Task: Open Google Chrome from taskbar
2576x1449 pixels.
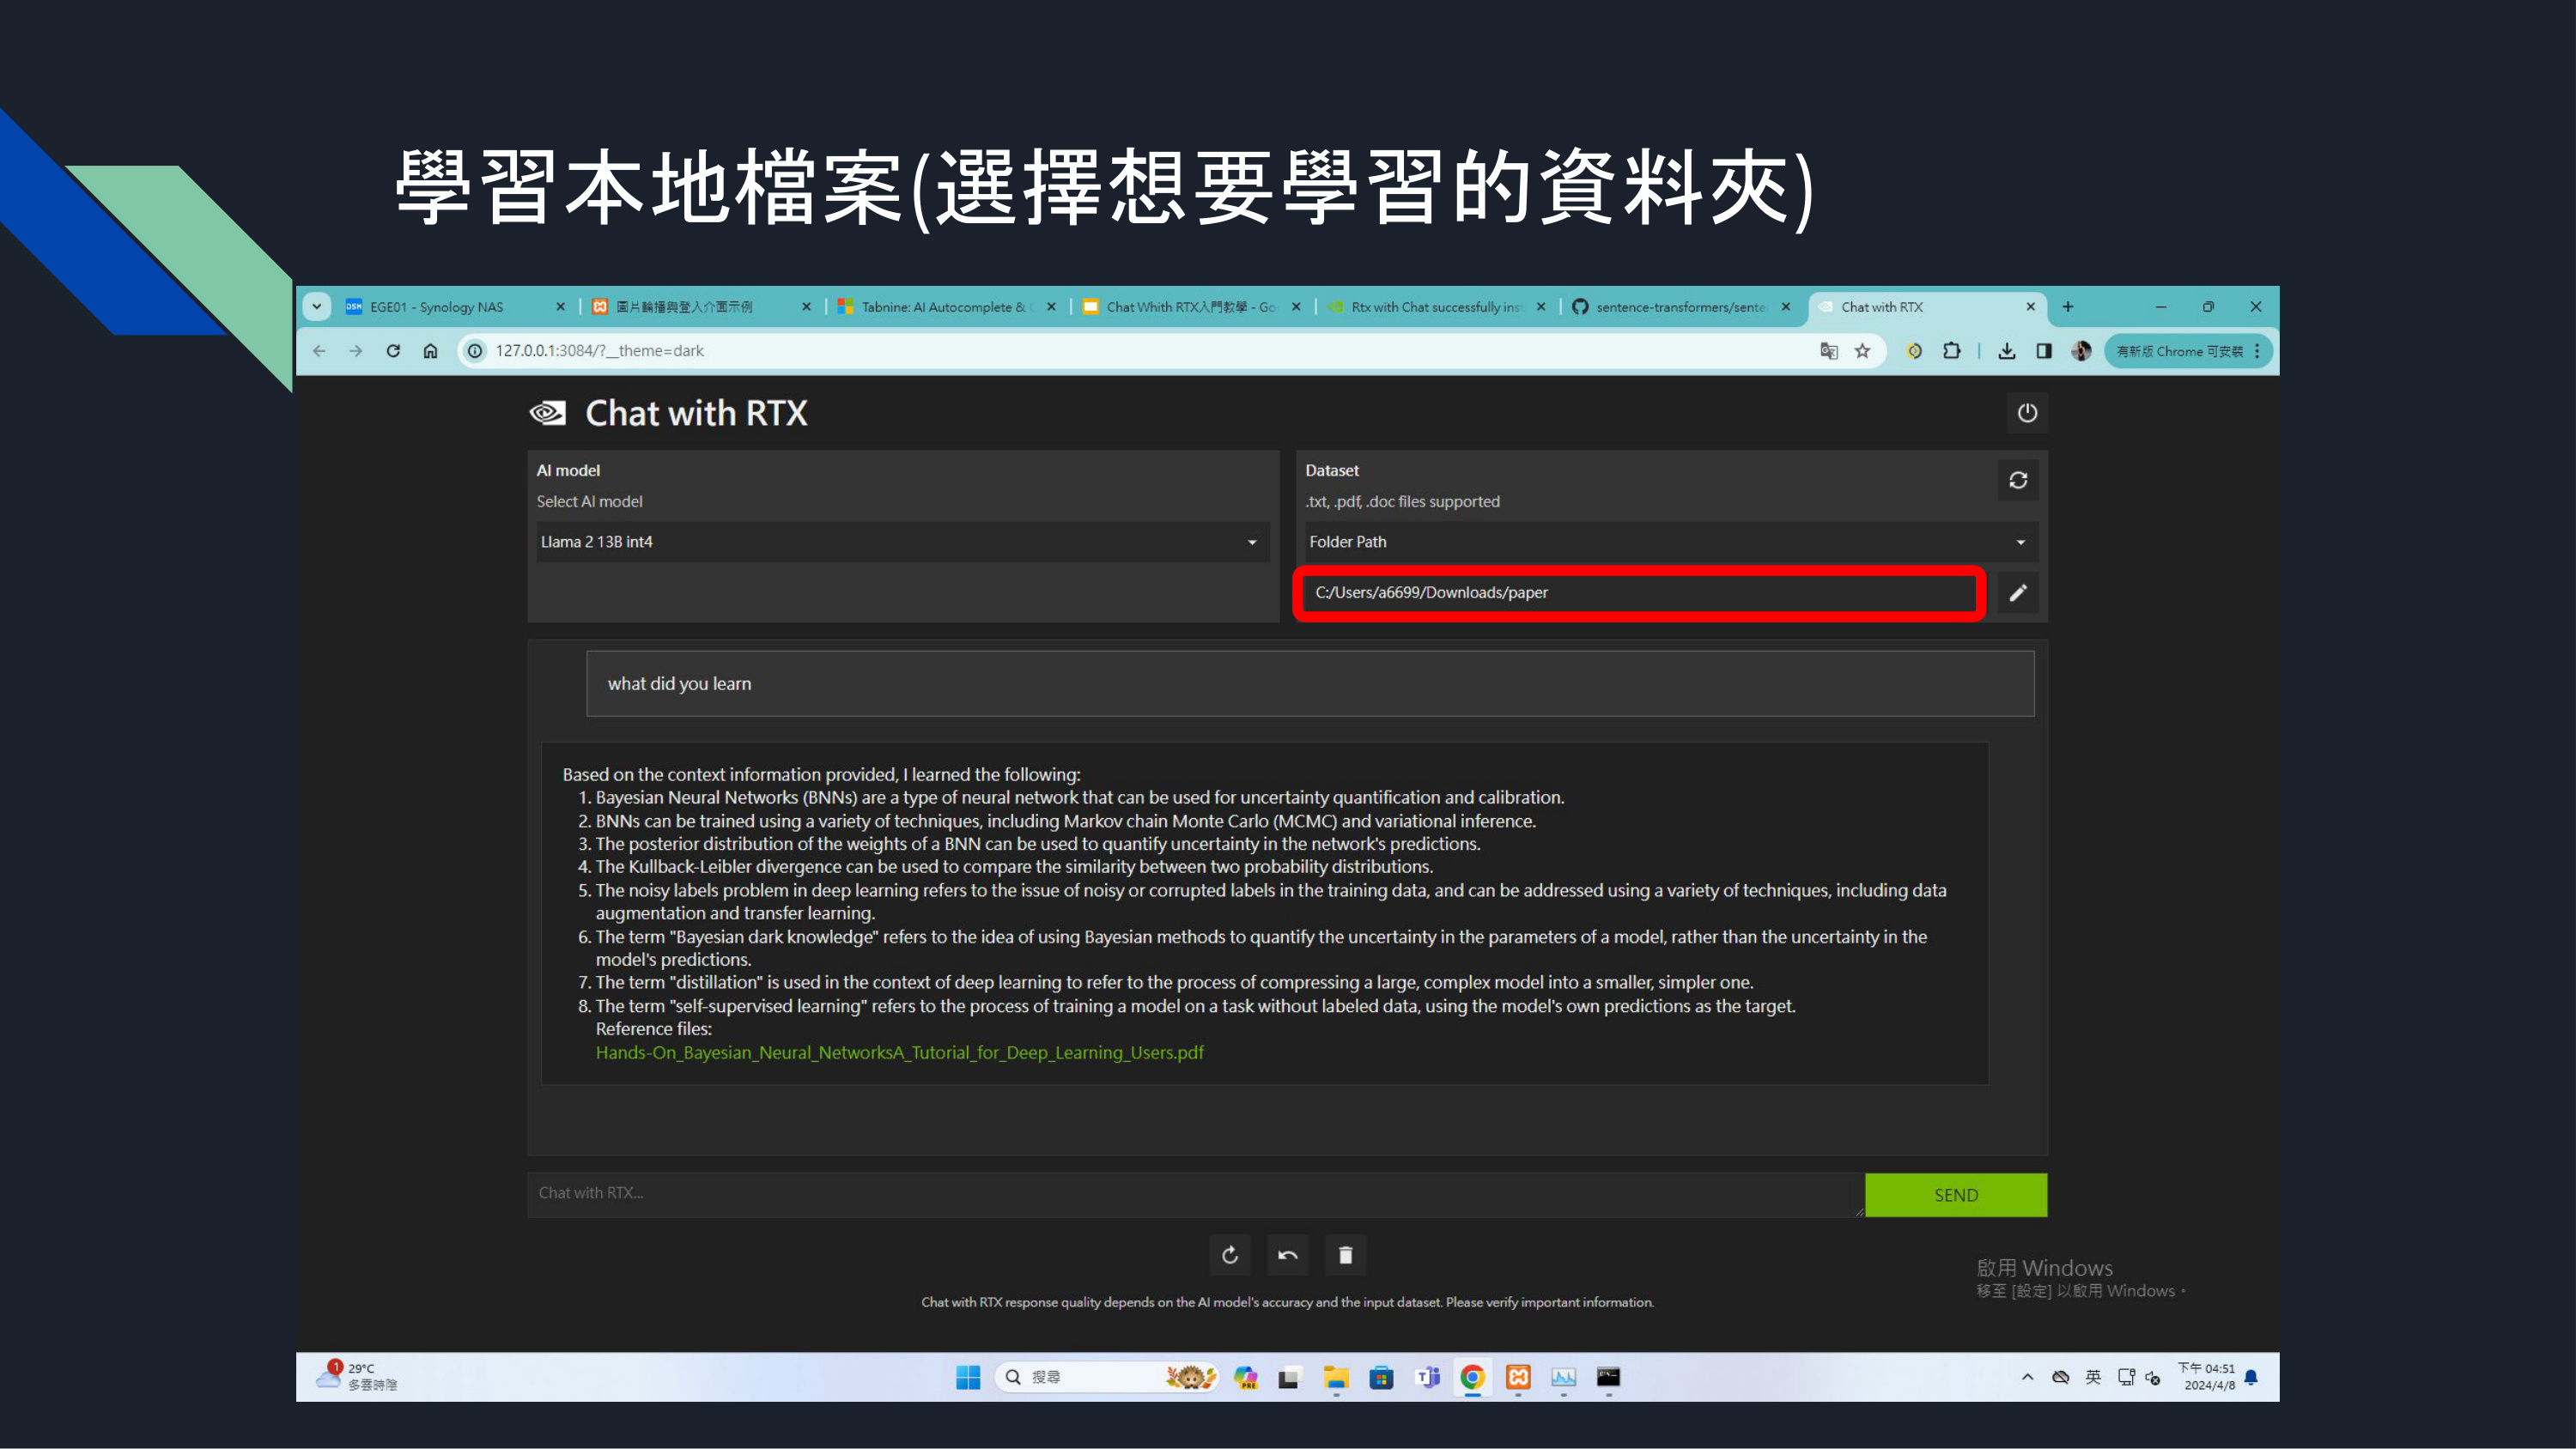Action: [1472, 1378]
